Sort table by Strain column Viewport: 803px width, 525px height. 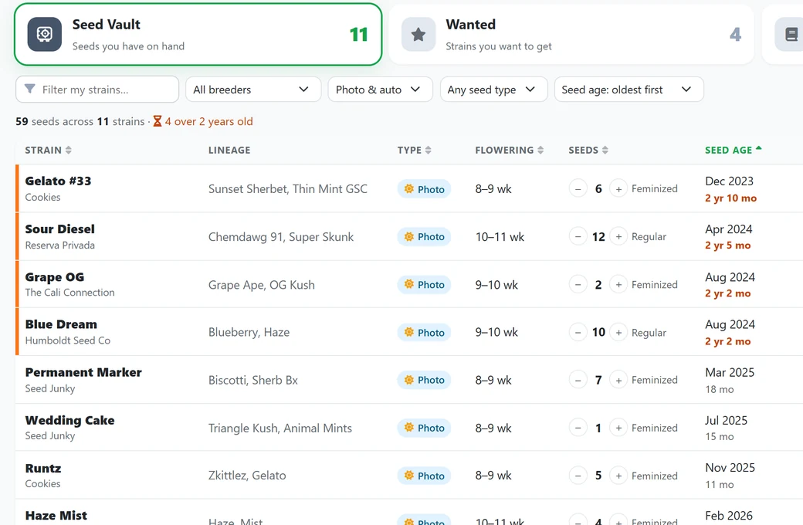click(x=48, y=150)
